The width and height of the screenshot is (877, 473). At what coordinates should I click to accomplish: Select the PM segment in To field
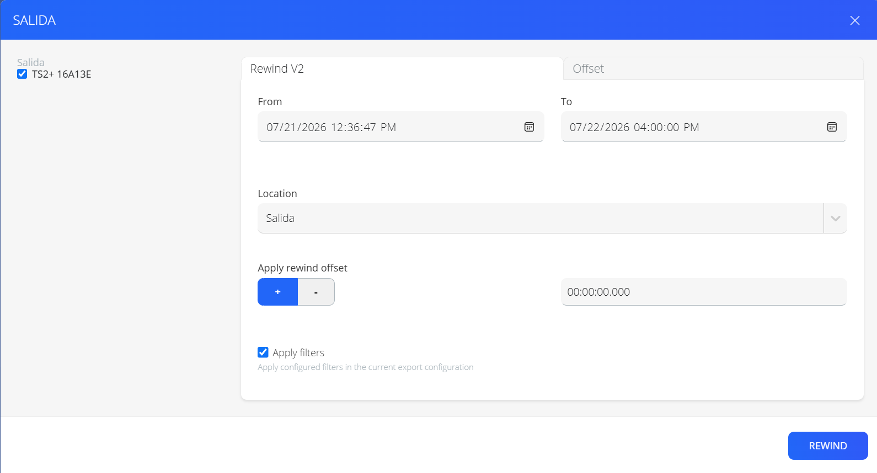[x=691, y=127]
